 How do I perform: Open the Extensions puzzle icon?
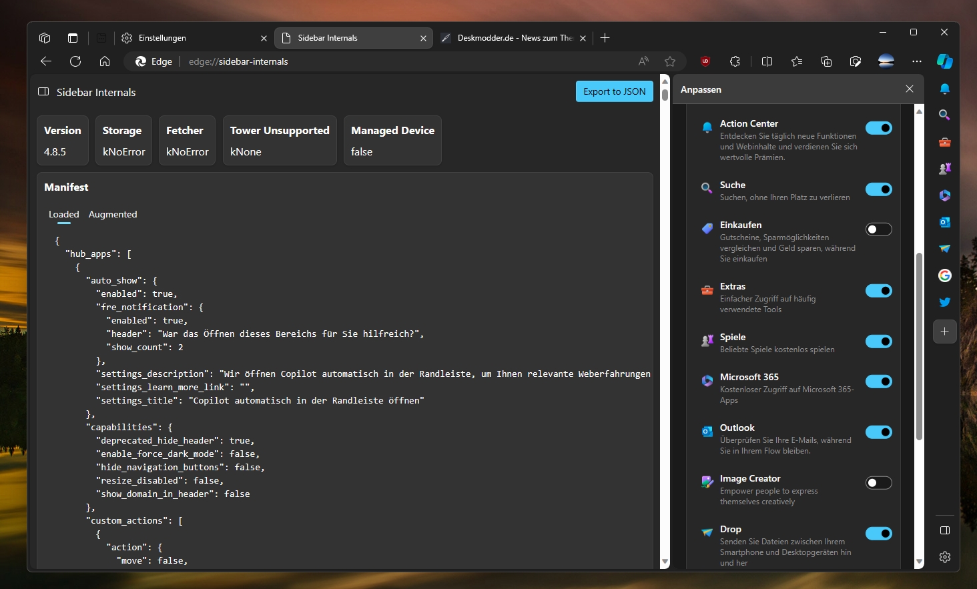(x=735, y=61)
